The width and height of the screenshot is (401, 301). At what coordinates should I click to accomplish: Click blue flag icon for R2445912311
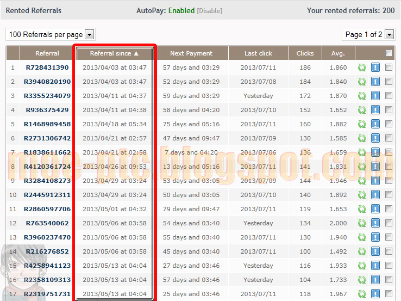[375, 195]
